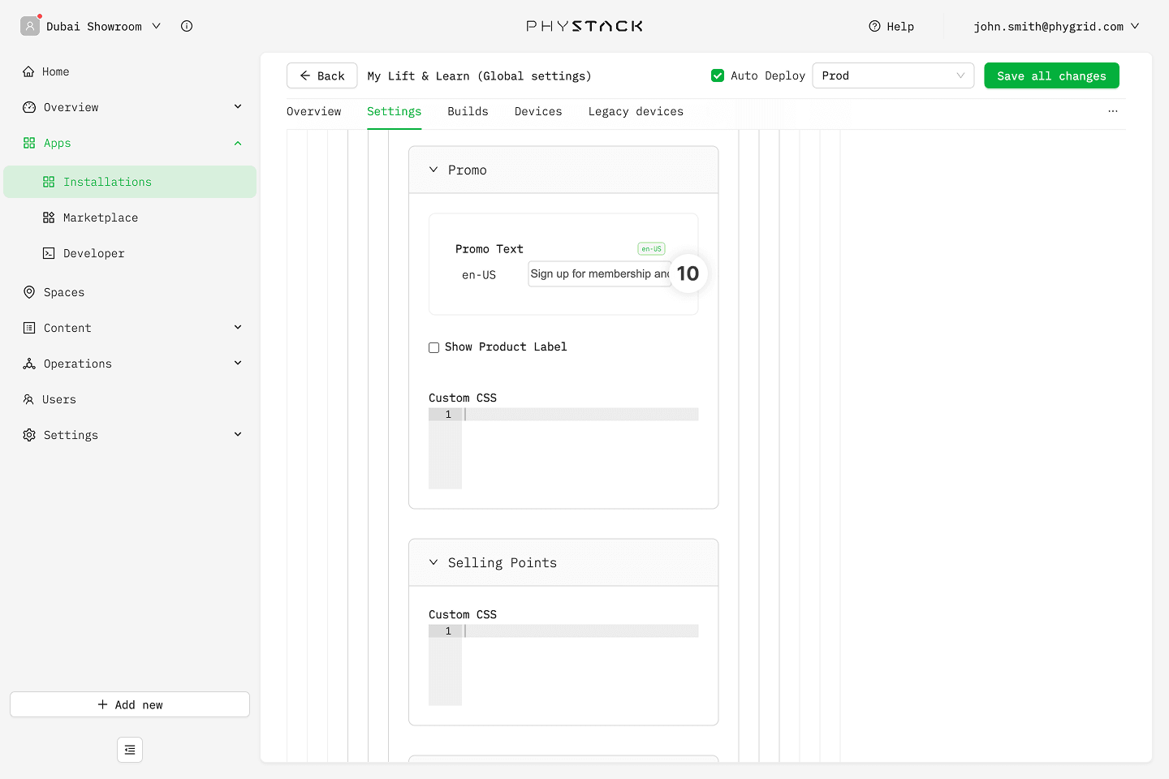This screenshot has height=779, width=1169.
Task: Click the Home house icon
Action: [28, 71]
